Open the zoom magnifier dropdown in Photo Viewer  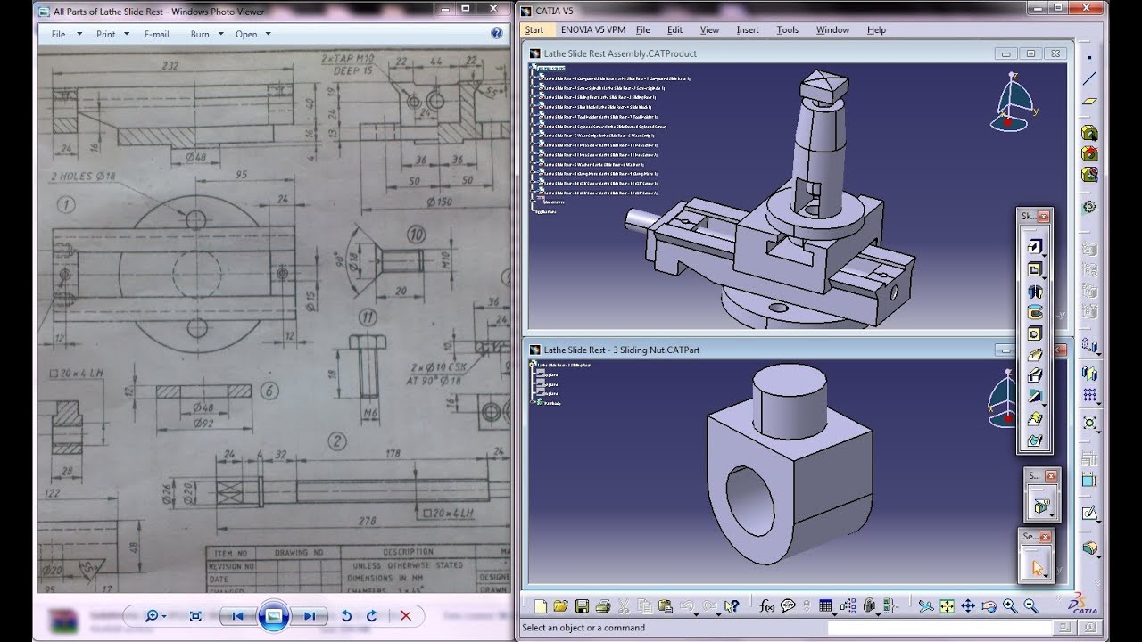(157, 615)
